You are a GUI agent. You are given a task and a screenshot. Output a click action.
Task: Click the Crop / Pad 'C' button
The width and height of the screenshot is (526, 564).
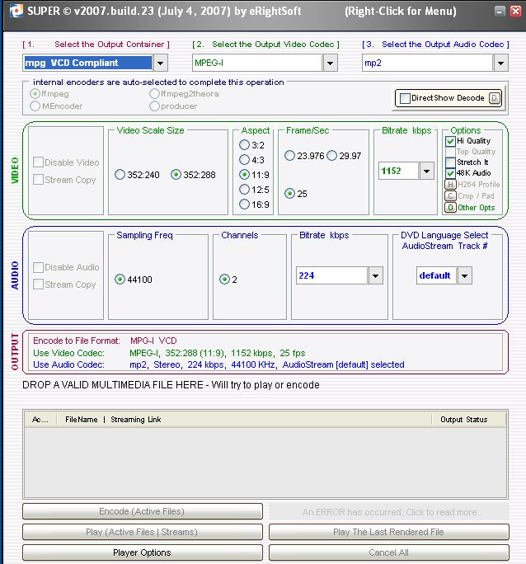(450, 196)
